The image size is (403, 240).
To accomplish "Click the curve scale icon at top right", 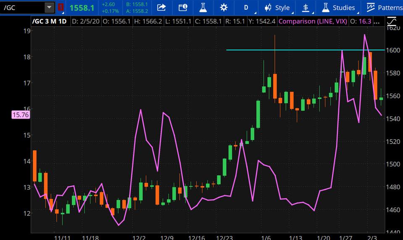I will (x=391, y=21).
